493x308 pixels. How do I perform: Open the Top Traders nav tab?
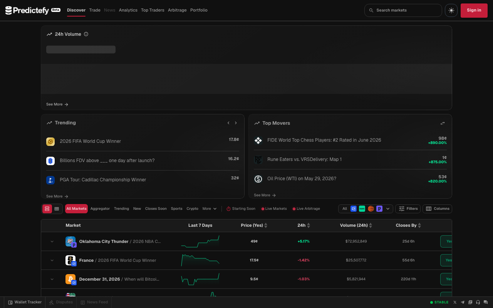(x=153, y=10)
